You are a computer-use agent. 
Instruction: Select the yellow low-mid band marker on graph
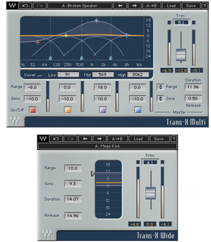[x=66, y=36]
